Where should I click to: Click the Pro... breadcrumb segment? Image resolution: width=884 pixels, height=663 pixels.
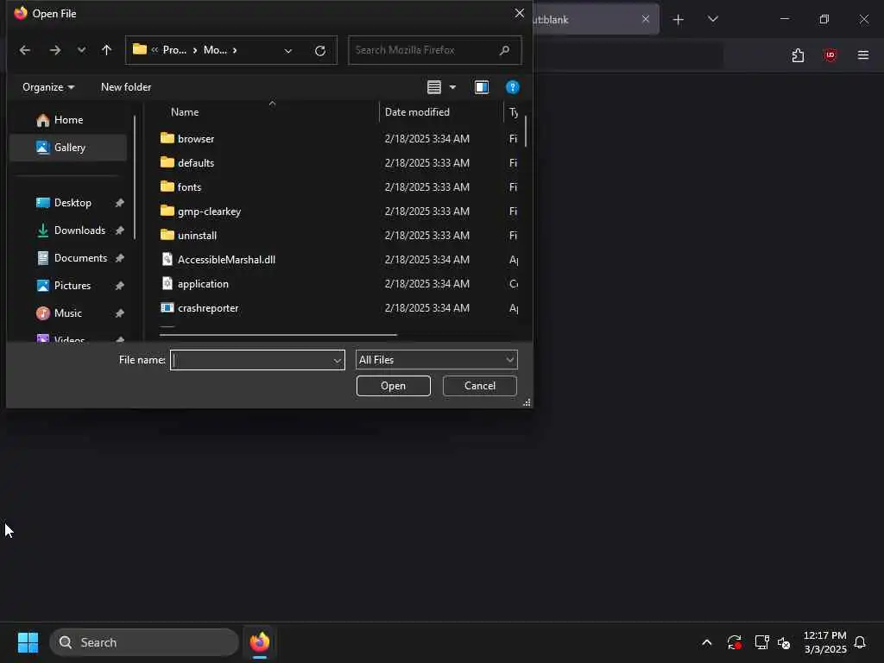tap(174, 50)
